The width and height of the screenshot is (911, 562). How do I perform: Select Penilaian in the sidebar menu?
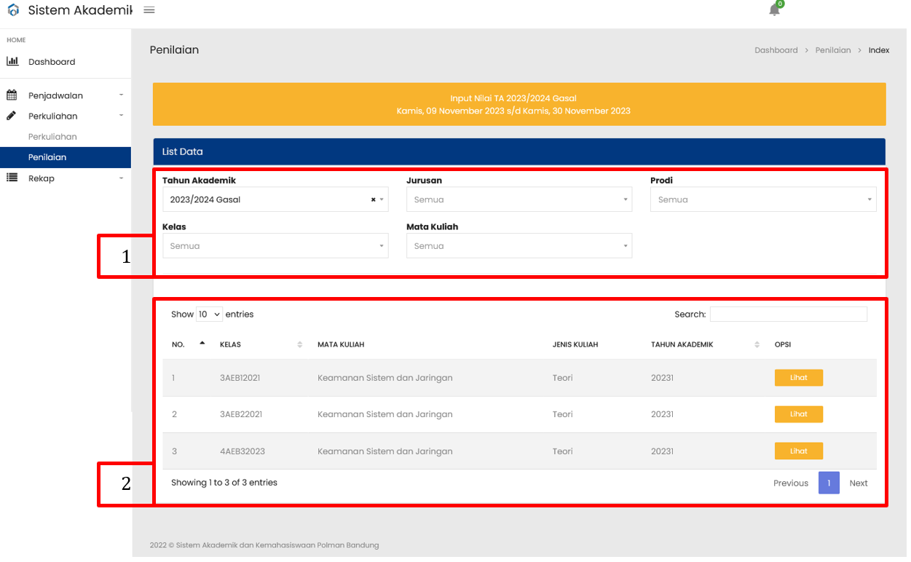point(66,157)
